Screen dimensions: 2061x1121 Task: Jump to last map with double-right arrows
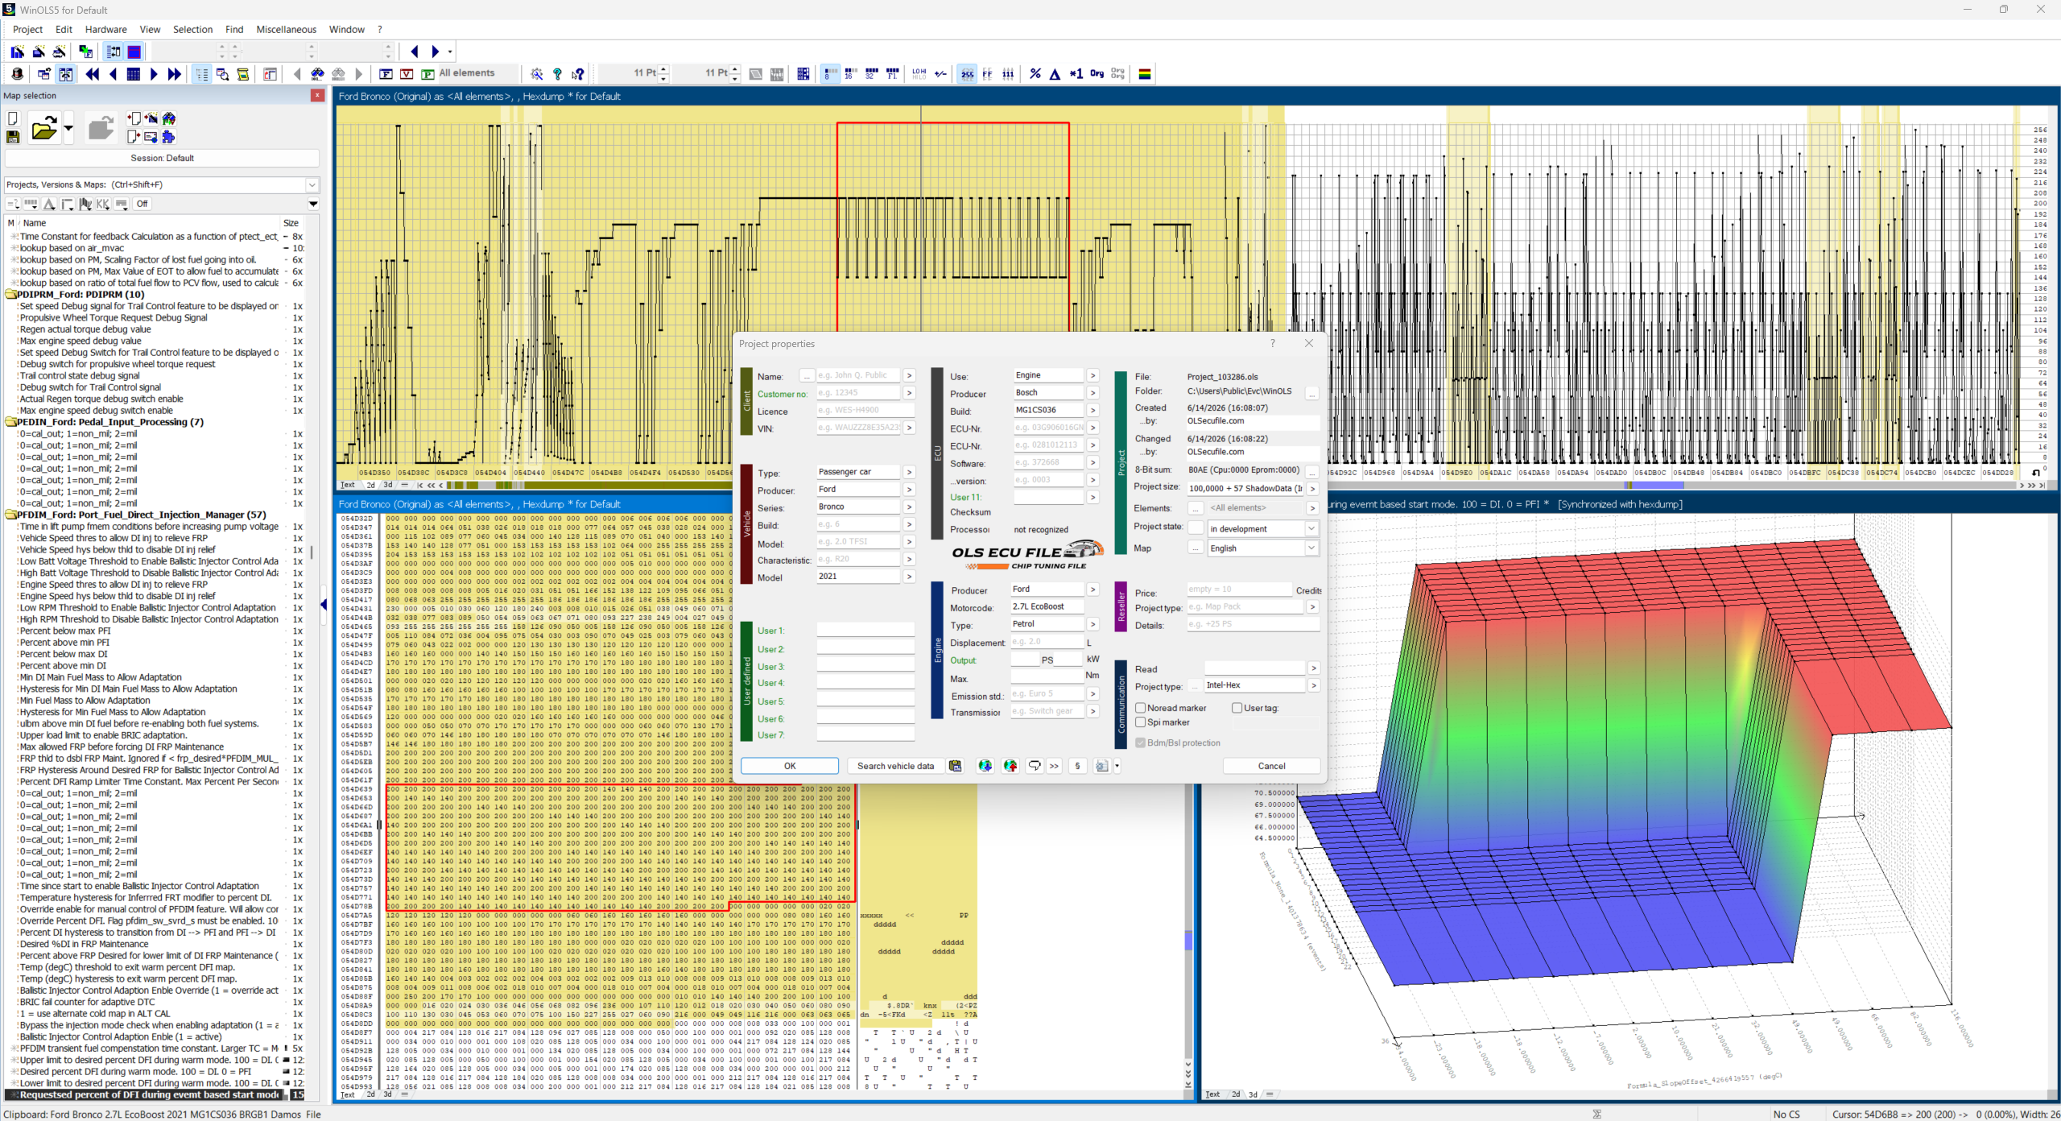click(175, 74)
